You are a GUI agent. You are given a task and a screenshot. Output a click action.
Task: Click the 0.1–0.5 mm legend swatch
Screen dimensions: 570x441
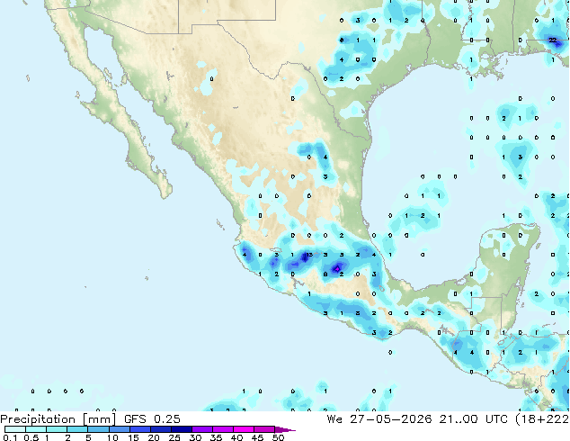[15, 429]
